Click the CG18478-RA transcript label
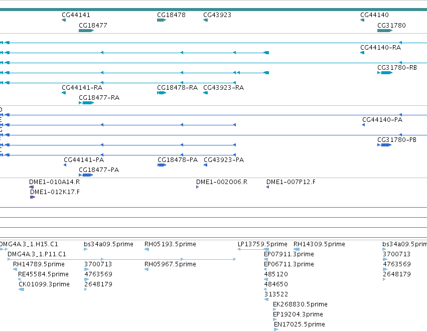Screen dimensions: 427x332 177,88
